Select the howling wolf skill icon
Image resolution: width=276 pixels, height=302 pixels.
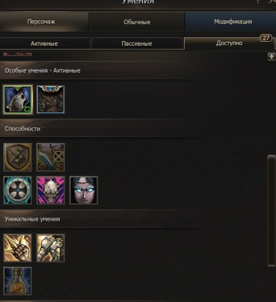pyautogui.click(x=18, y=100)
